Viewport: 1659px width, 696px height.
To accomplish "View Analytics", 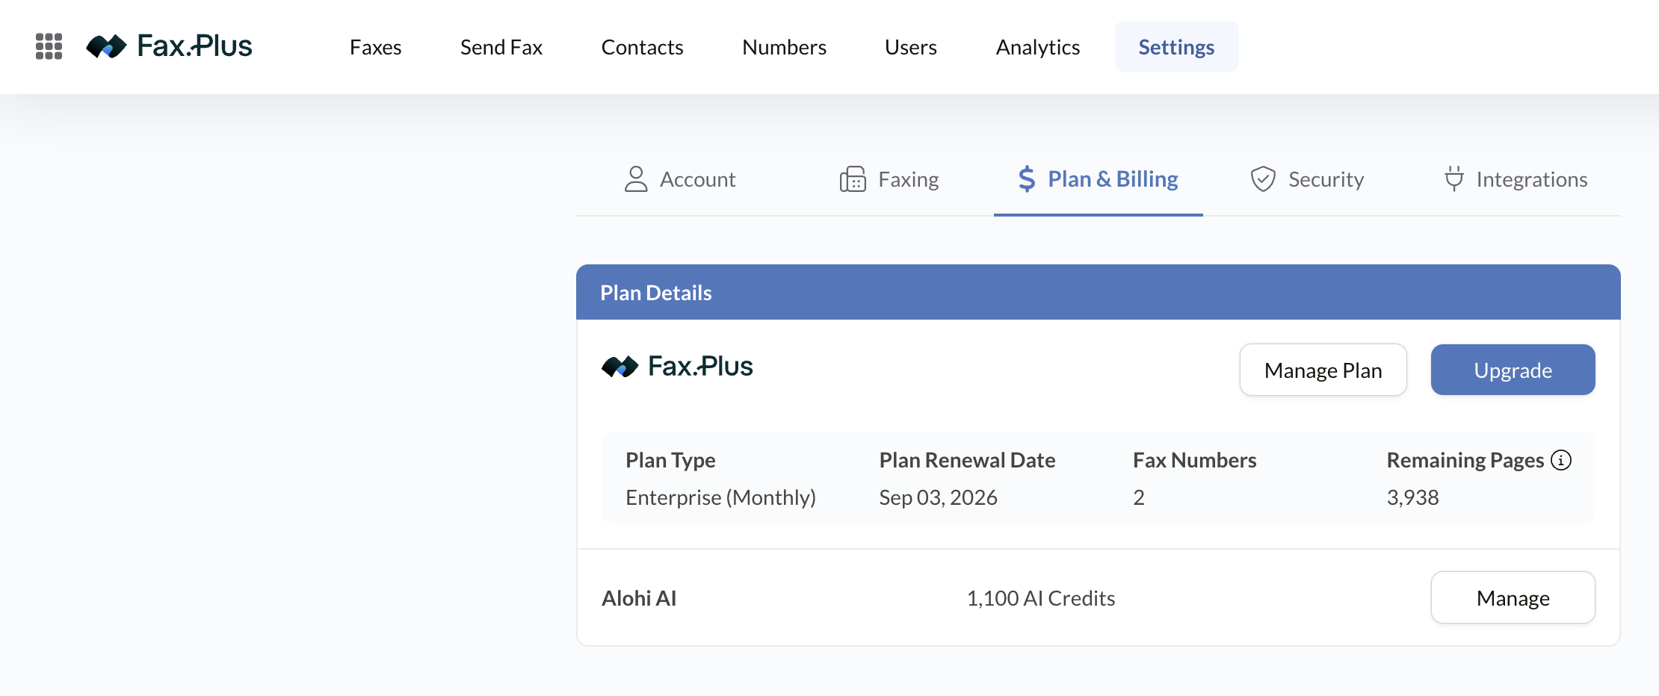I will click(1038, 47).
